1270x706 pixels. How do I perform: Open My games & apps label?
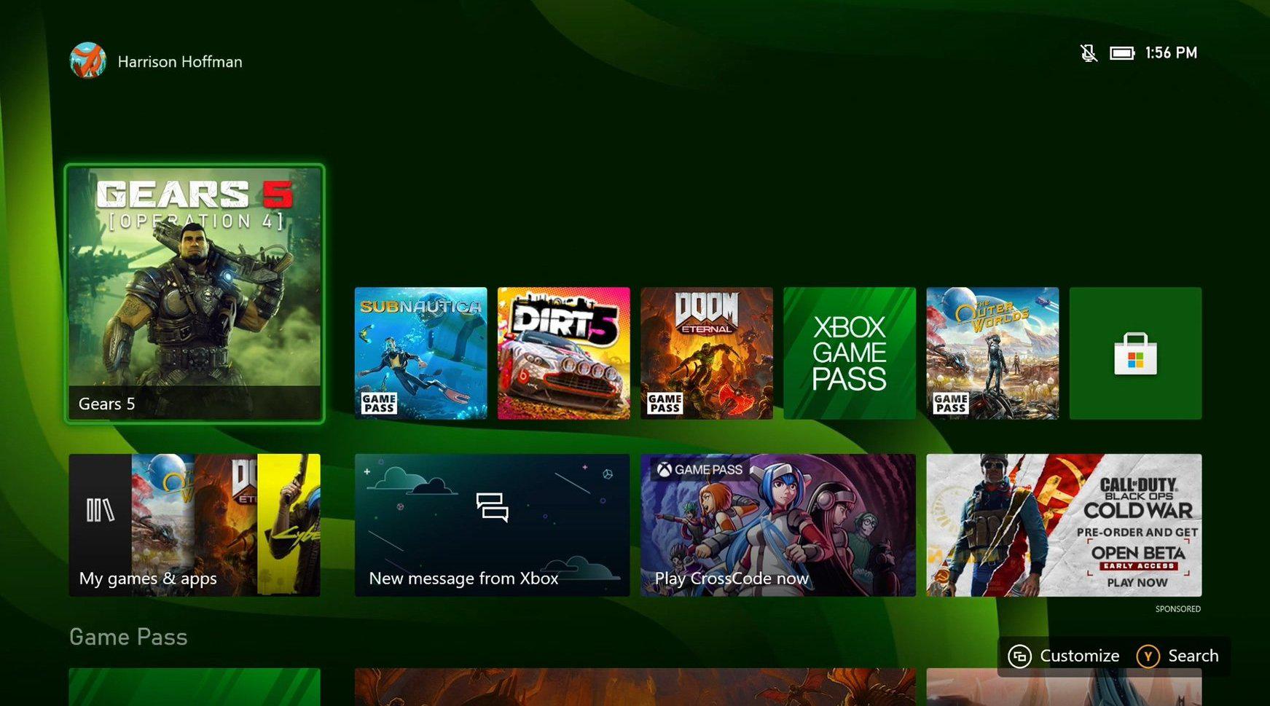[x=148, y=578]
